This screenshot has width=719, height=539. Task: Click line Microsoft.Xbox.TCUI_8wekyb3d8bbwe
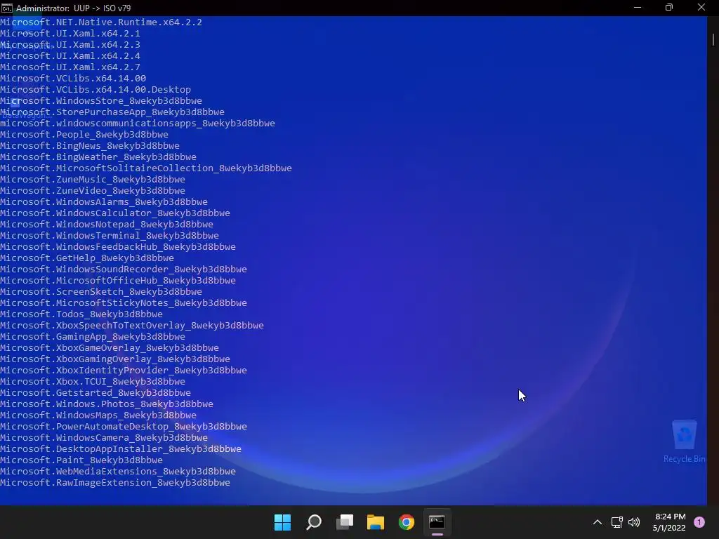pyautogui.click(x=93, y=381)
